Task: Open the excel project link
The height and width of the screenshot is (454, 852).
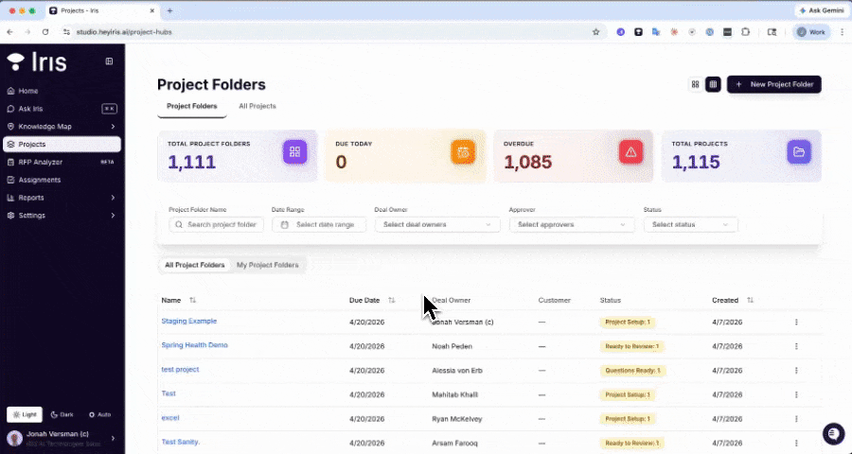Action: (170, 418)
